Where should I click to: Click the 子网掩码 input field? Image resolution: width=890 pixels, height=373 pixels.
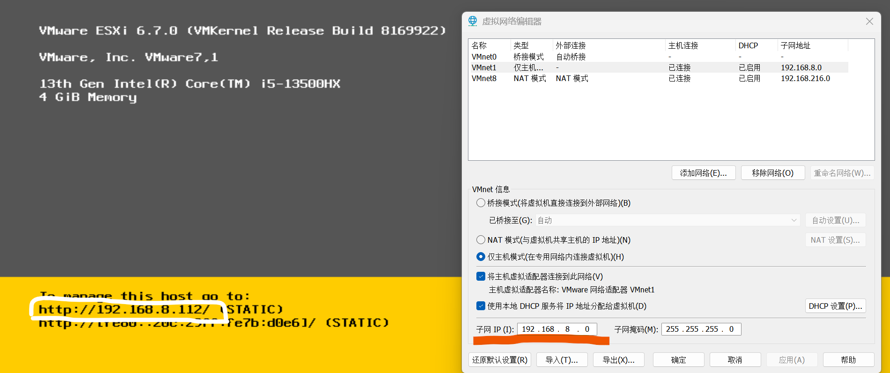coord(701,329)
